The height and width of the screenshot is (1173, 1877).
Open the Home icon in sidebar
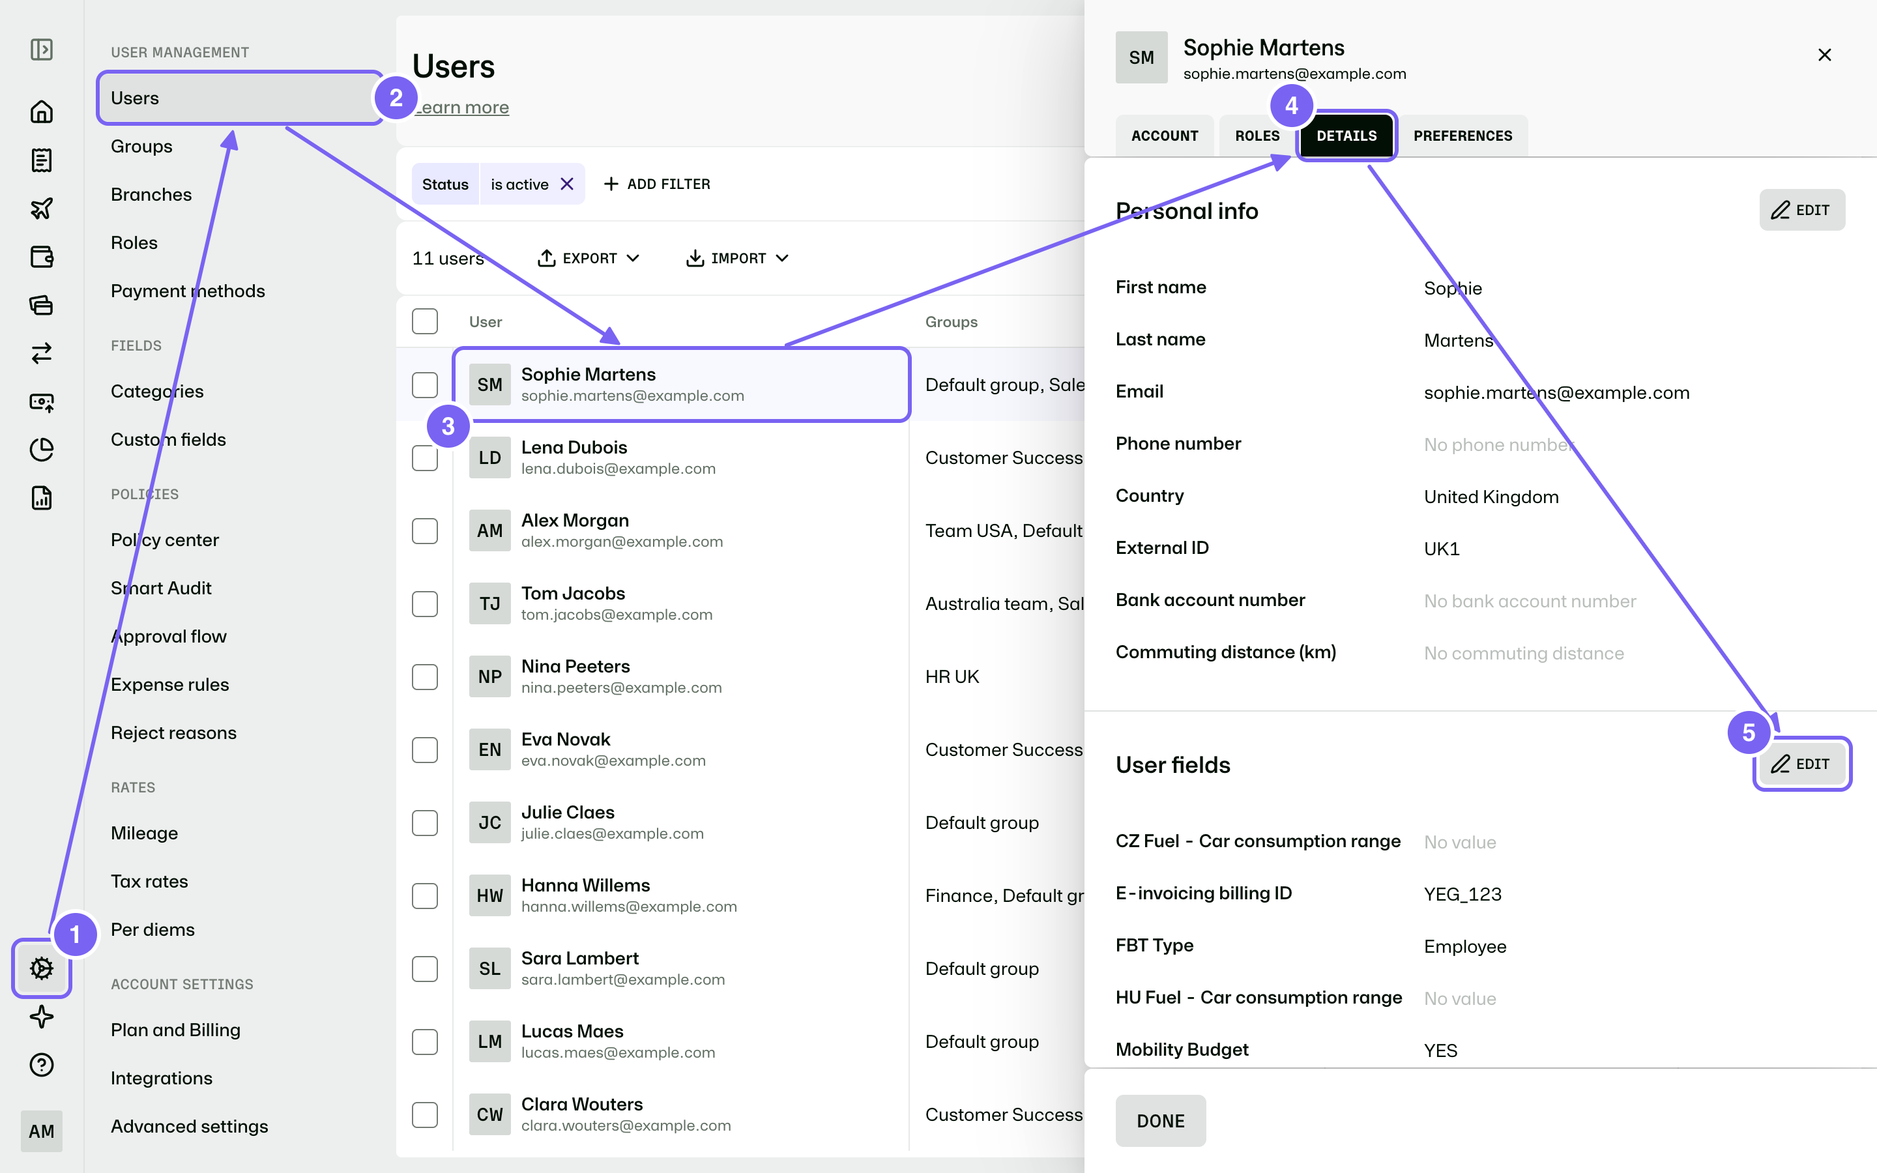pyautogui.click(x=41, y=111)
